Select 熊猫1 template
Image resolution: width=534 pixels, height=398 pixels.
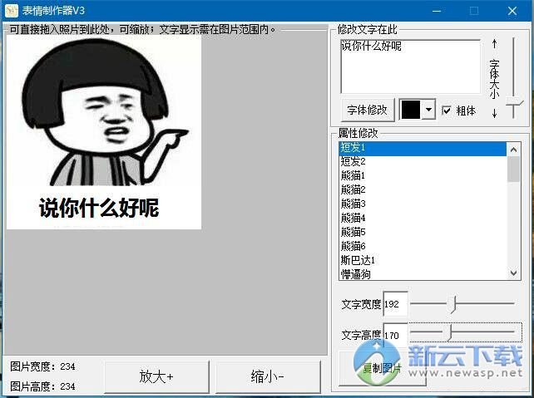(x=423, y=175)
